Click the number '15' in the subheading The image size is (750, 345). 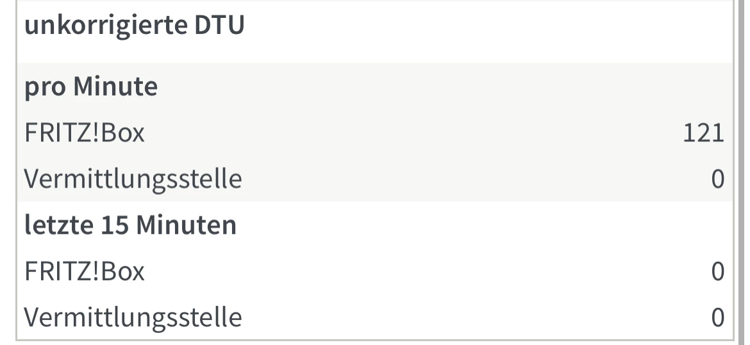(x=105, y=225)
